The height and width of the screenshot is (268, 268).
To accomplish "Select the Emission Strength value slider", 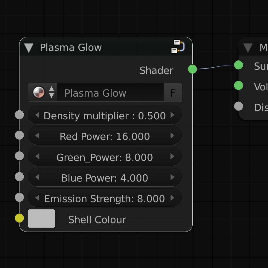I will point(105,198).
